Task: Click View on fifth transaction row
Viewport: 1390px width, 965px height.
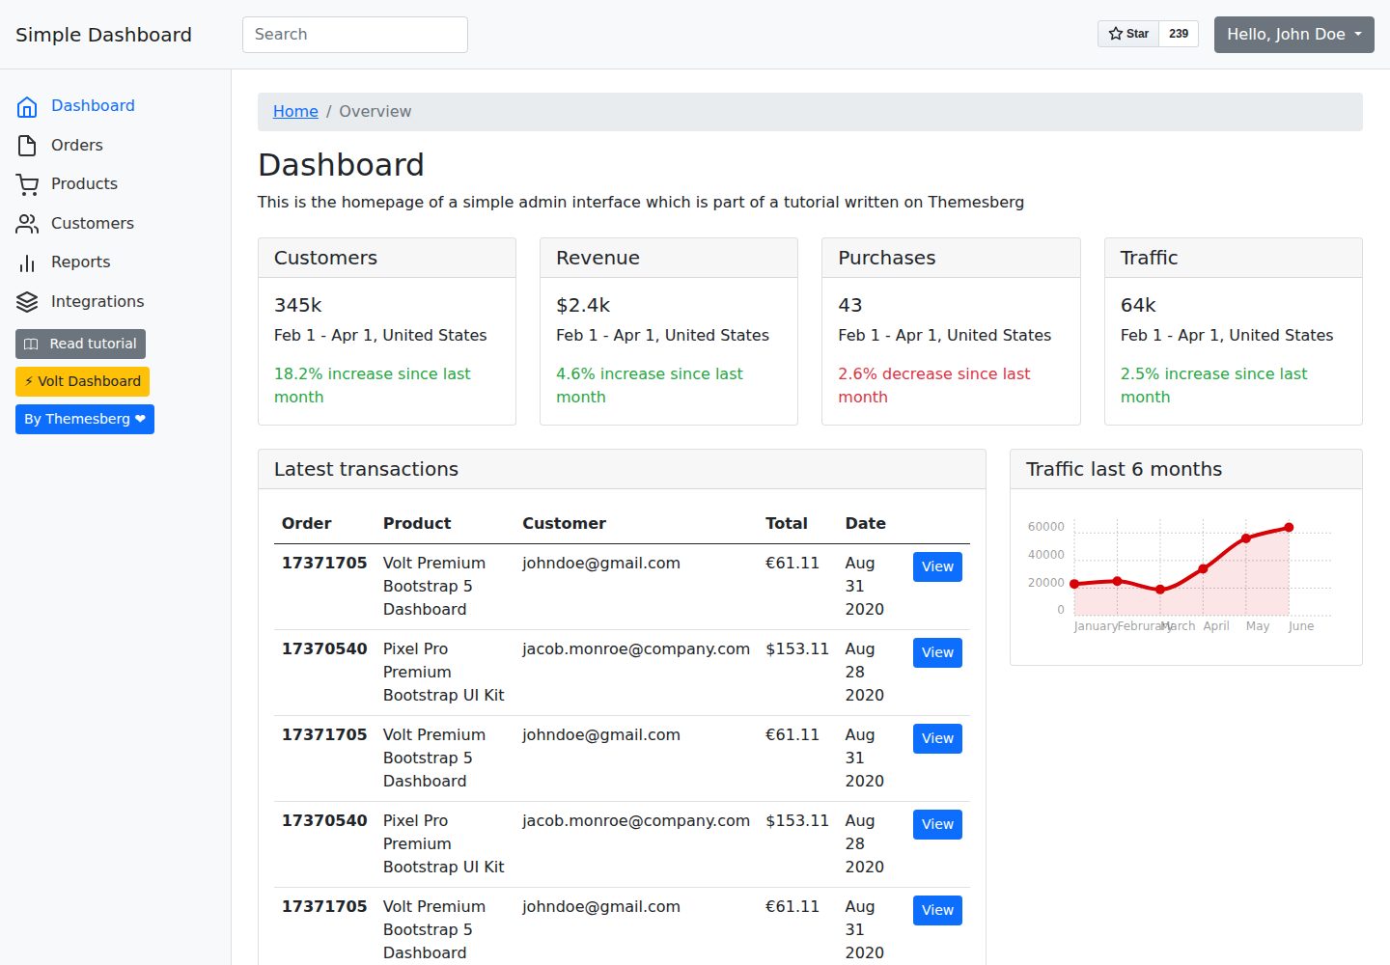Action: pyautogui.click(x=937, y=910)
